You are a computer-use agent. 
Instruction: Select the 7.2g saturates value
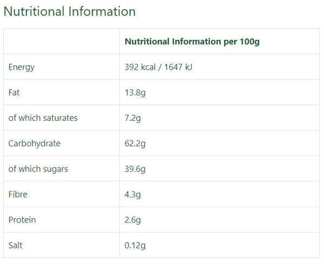[x=133, y=118]
